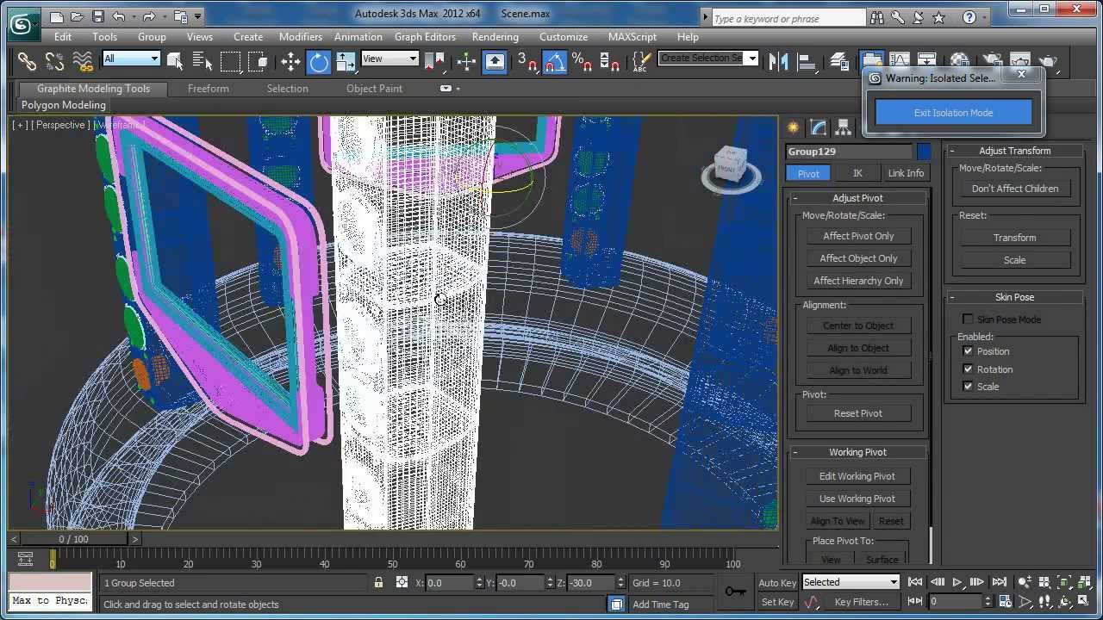The height and width of the screenshot is (620, 1103).
Task: Click the Select and Link chain icon
Action: coord(27,61)
